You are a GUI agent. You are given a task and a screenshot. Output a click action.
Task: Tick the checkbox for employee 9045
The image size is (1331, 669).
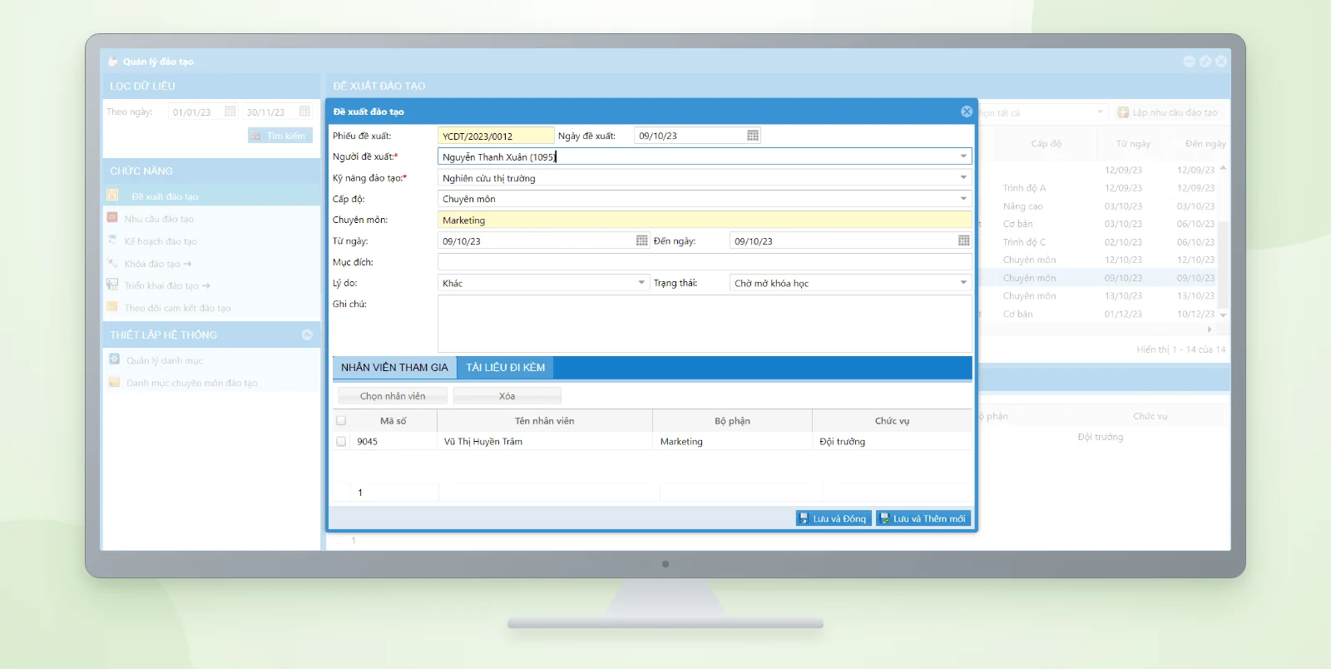point(341,442)
